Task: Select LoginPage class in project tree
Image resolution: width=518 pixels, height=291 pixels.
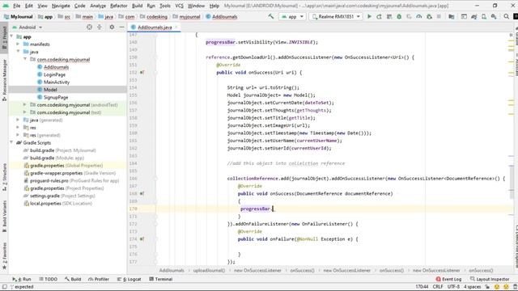Action: (54, 74)
